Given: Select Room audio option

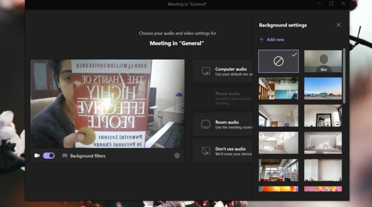Looking at the screenshot, I should coord(223,124).
